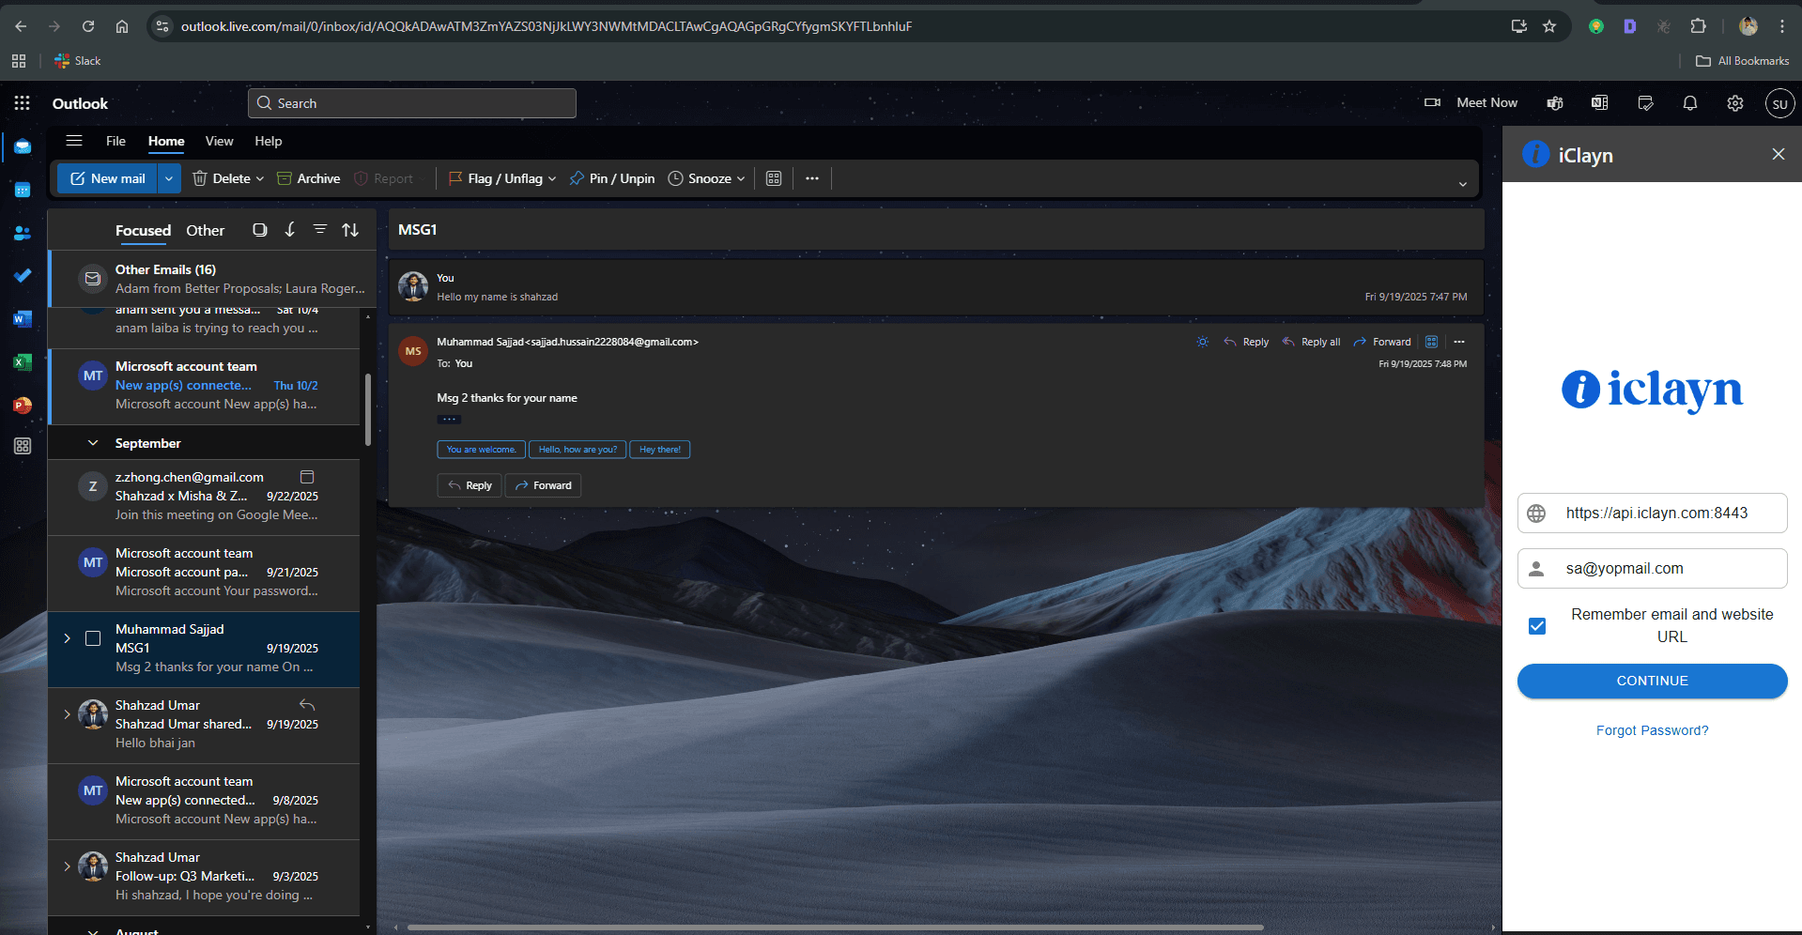Click Meet Now video button
The image size is (1802, 935).
[x=1471, y=103]
